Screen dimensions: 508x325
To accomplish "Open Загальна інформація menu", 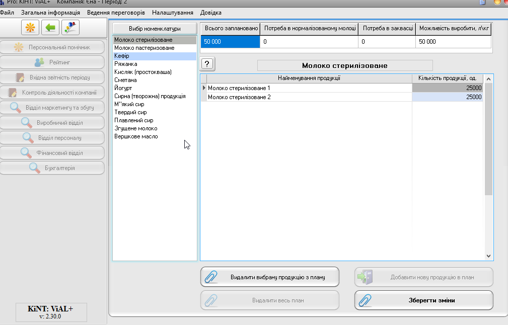I will [x=50, y=13].
